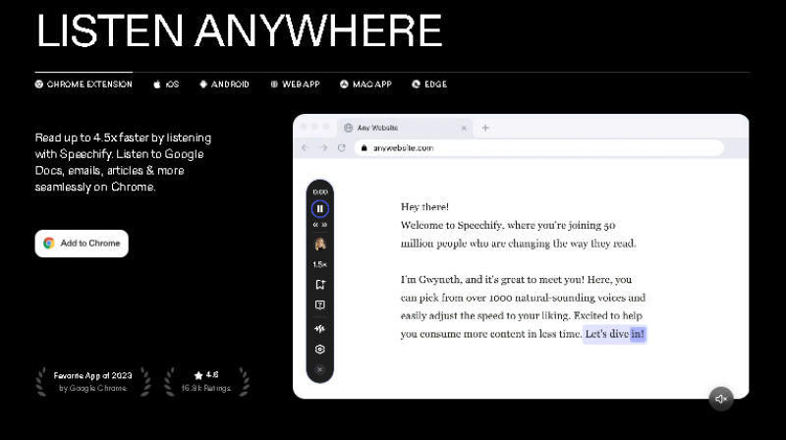Switch to the iOS tab
This screenshot has width=786, height=440.
click(165, 84)
